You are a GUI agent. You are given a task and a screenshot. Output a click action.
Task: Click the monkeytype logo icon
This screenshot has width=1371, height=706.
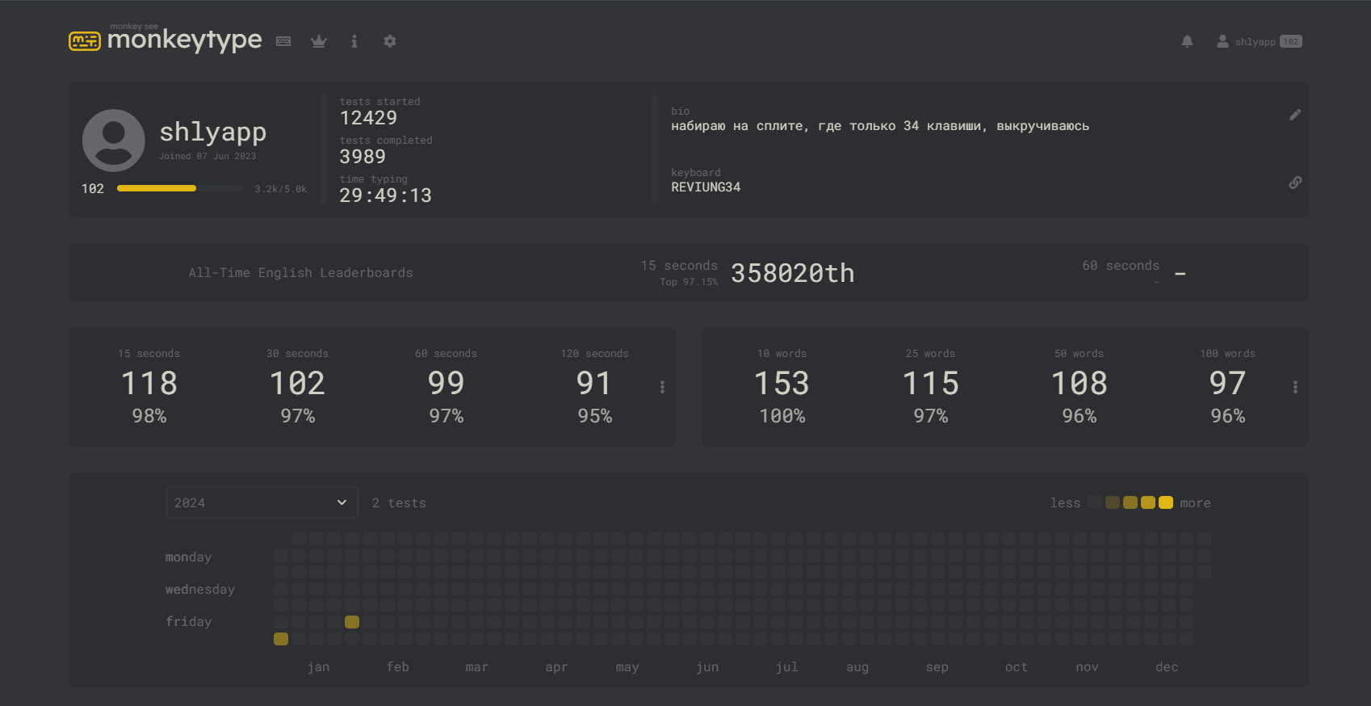point(85,41)
